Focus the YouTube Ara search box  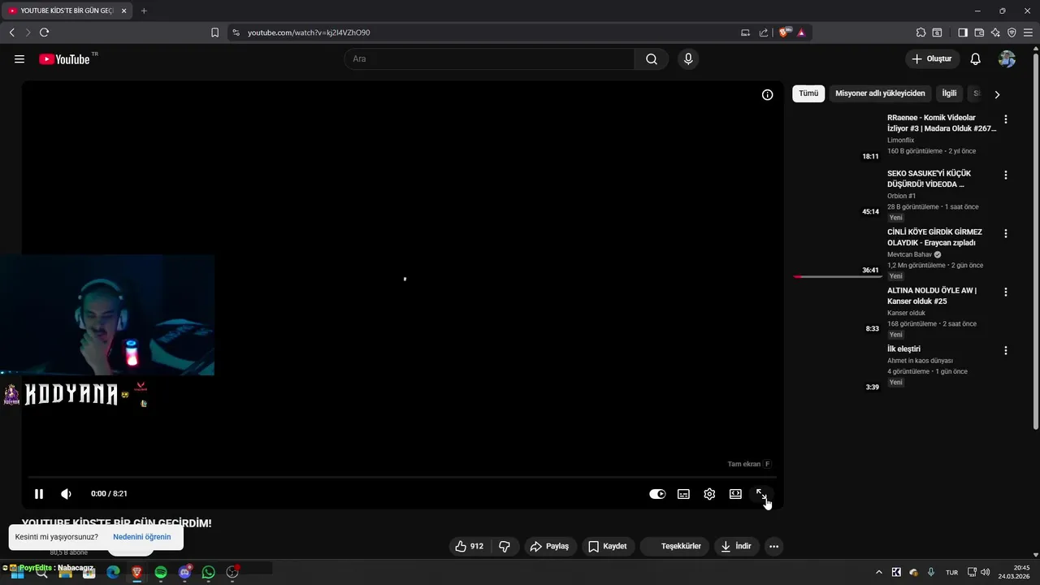pos(489,59)
